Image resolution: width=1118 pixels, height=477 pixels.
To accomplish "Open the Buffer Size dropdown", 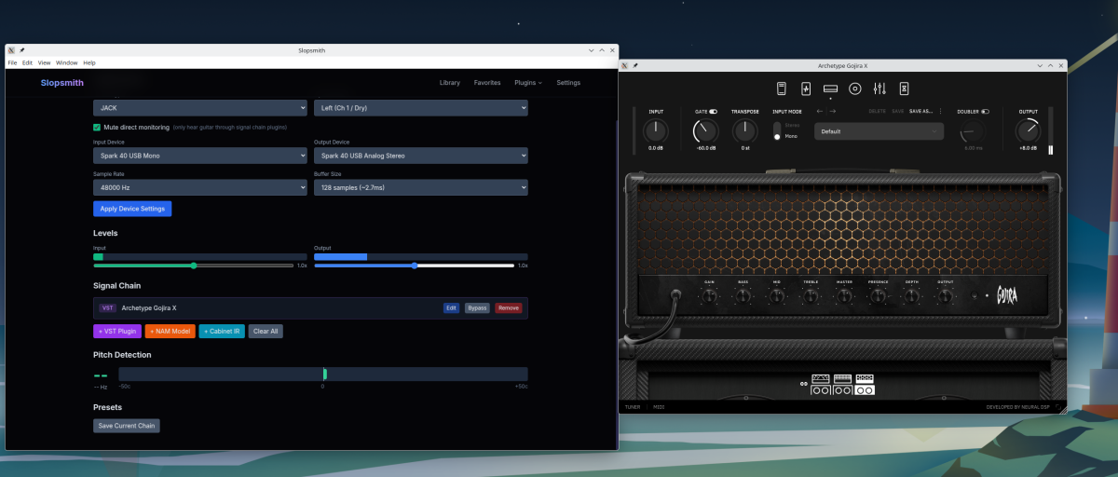I will coord(421,187).
